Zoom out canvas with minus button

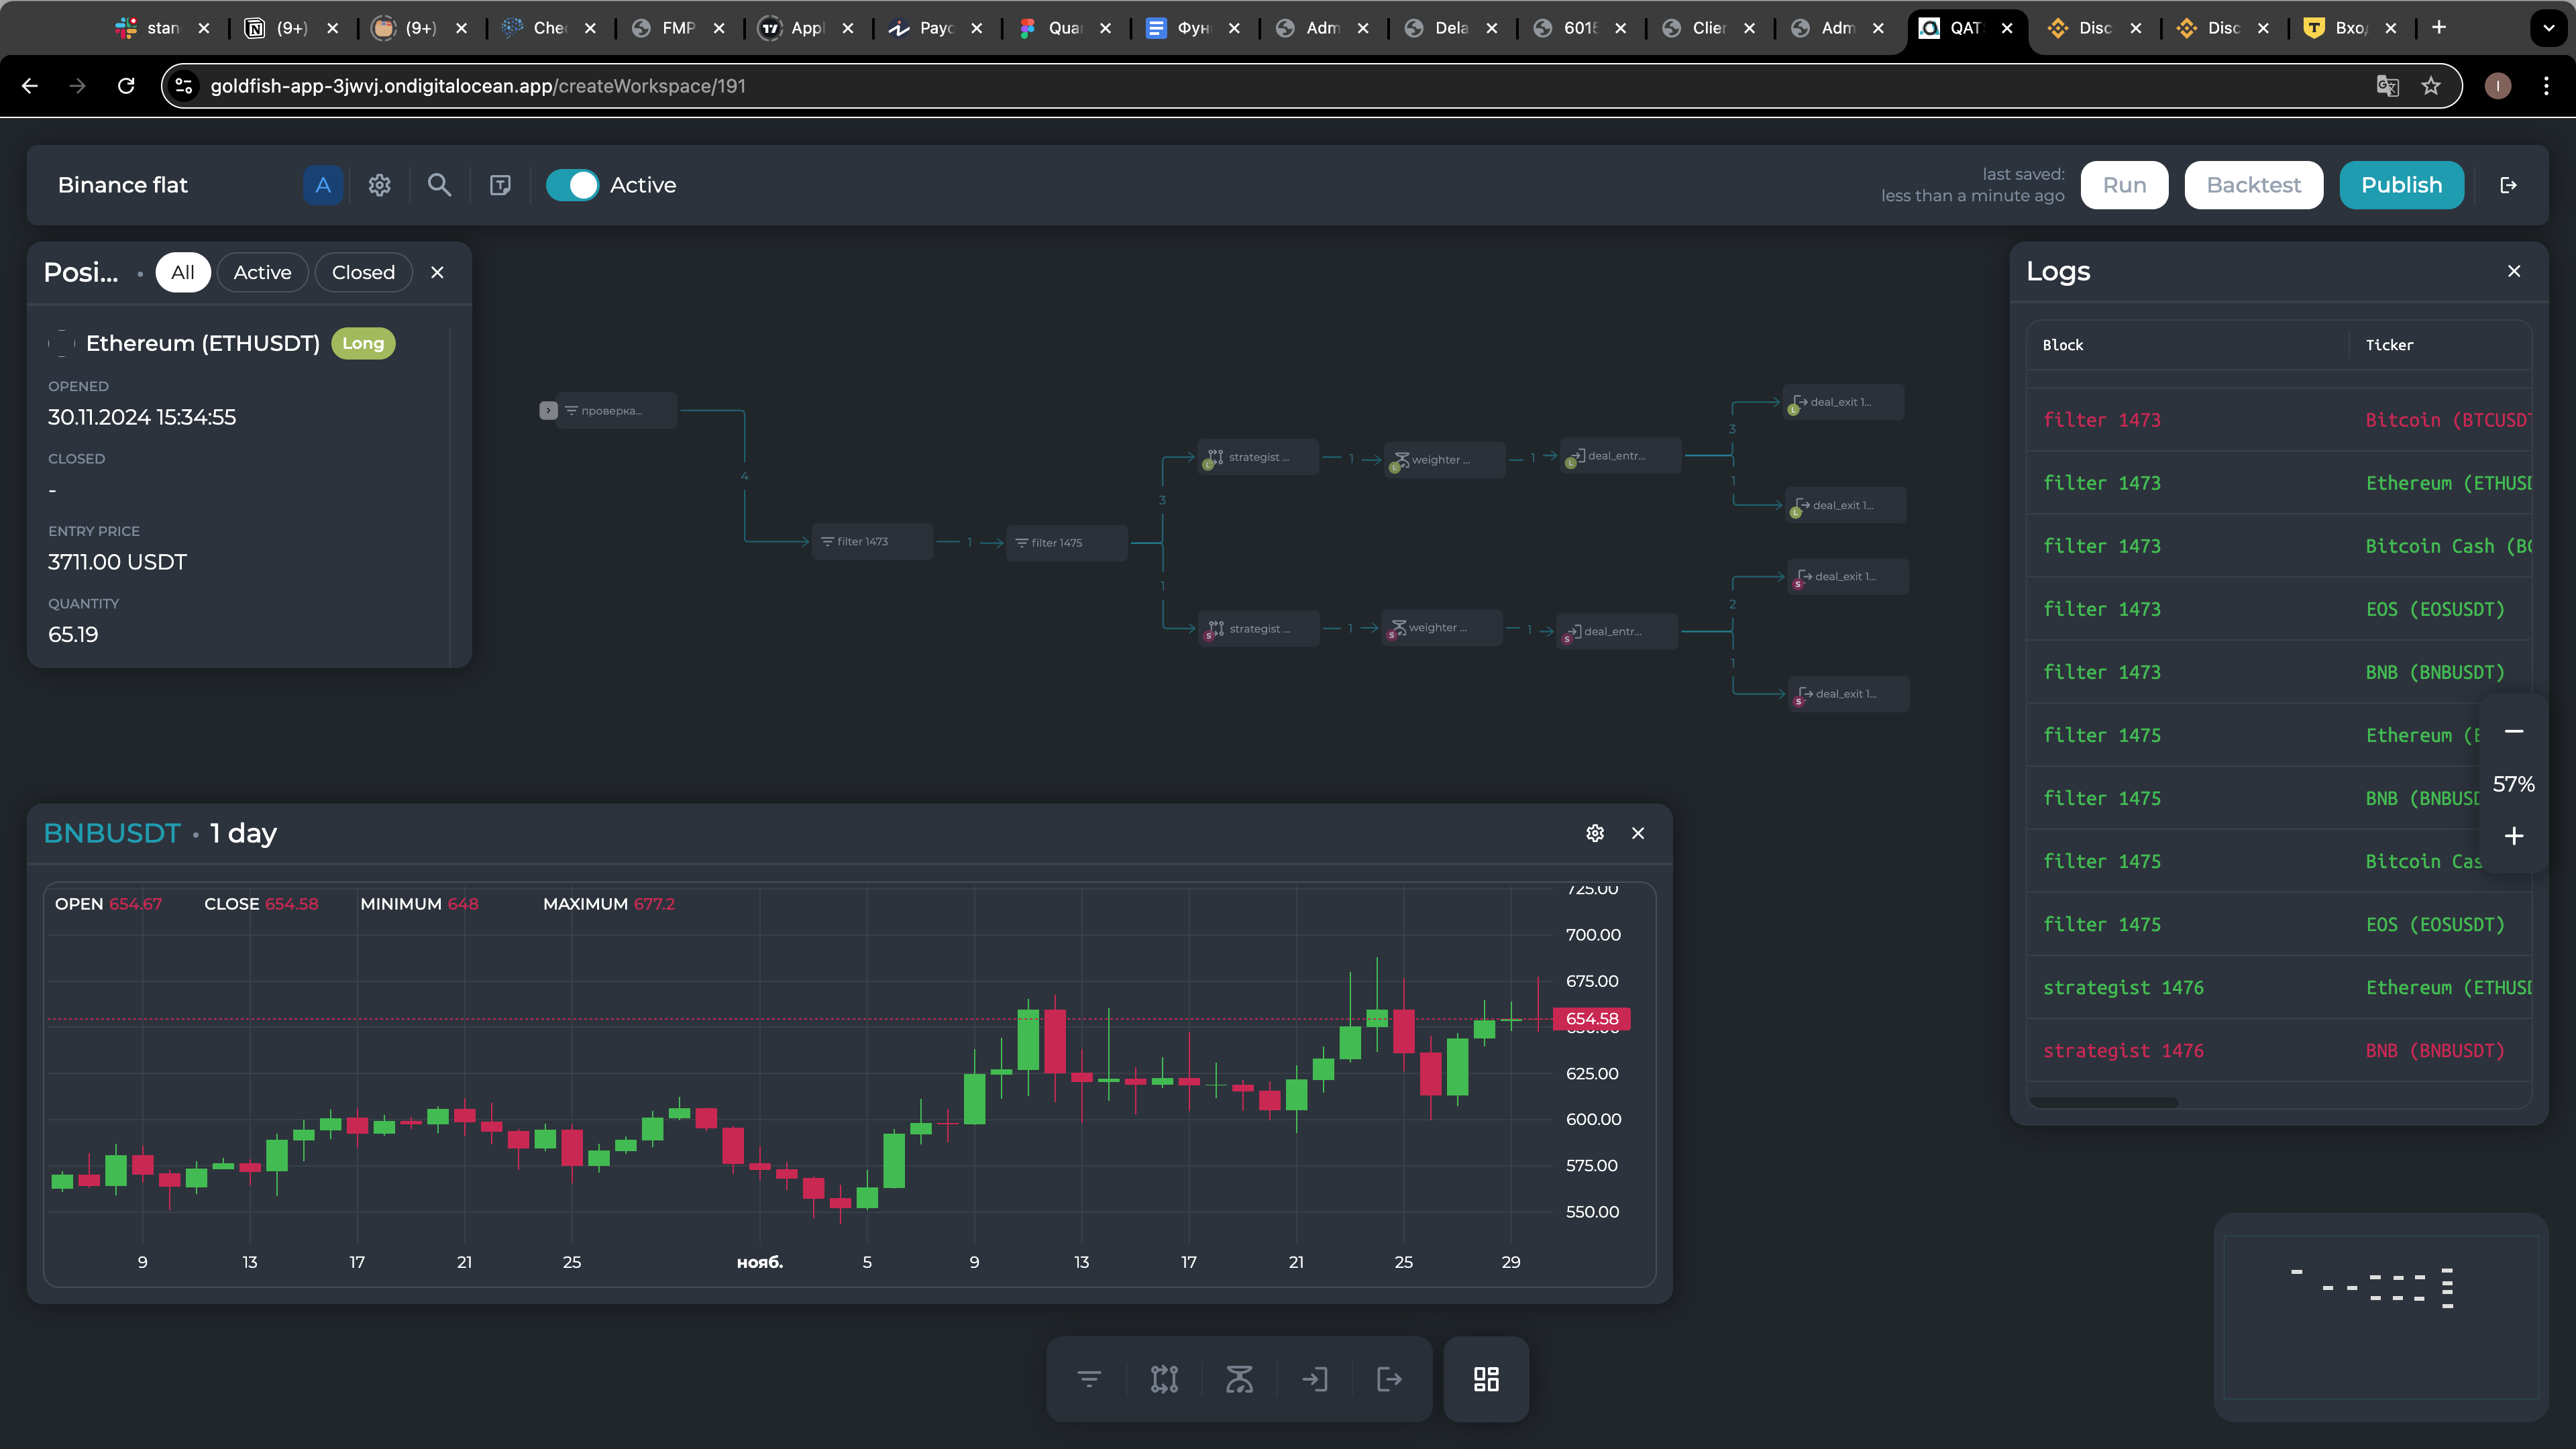coord(2514,732)
